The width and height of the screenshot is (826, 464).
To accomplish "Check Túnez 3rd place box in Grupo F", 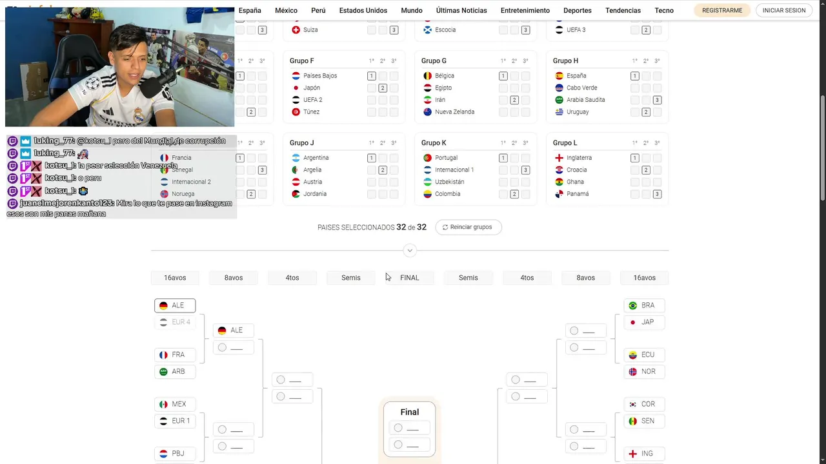I will (394, 112).
